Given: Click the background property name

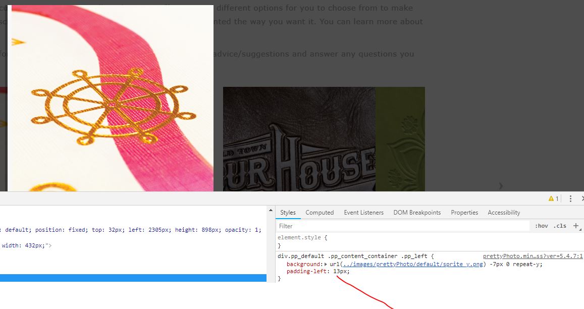Looking at the screenshot, I should [303, 264].
